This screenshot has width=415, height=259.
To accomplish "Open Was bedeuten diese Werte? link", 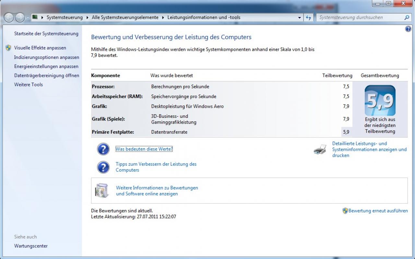I will (144, 149).
